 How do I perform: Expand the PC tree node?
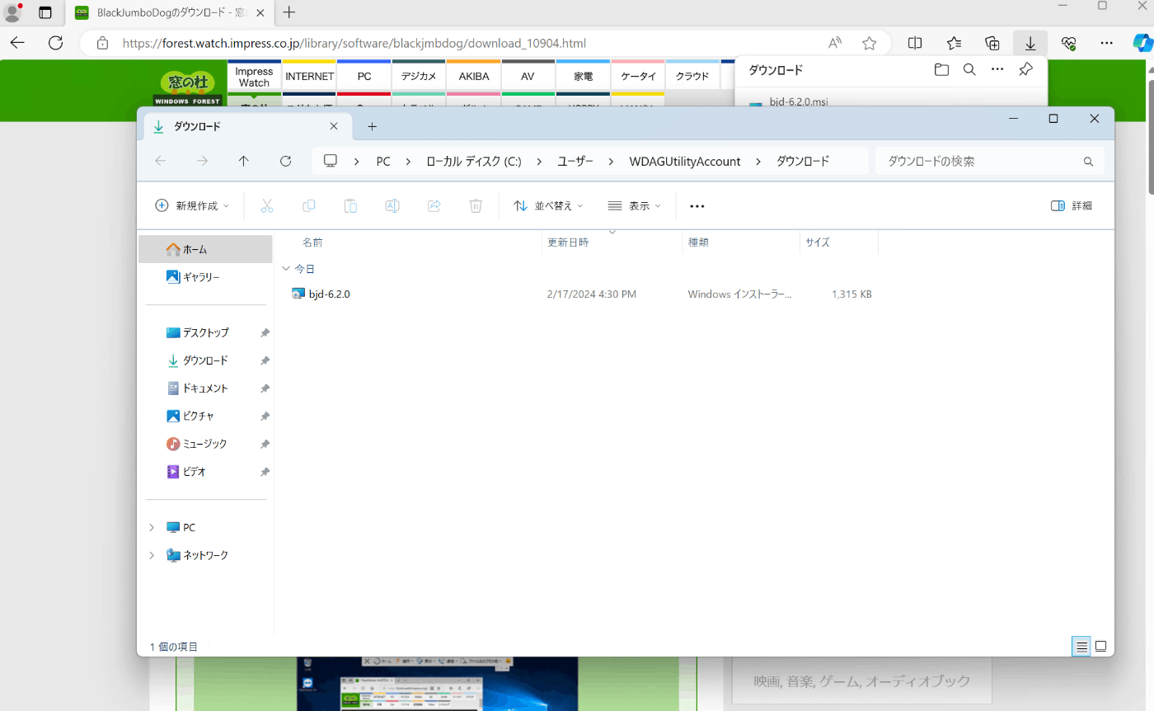pos(152,528)
